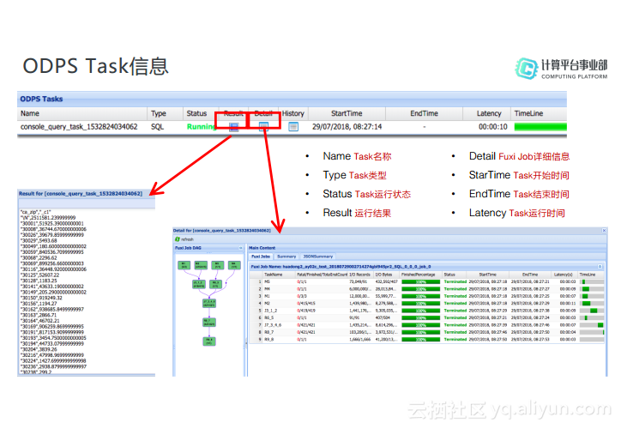Select the R8_7 row in Fuxi jobs table
This screenshot has width=621, height=429.
click(426, 332)
